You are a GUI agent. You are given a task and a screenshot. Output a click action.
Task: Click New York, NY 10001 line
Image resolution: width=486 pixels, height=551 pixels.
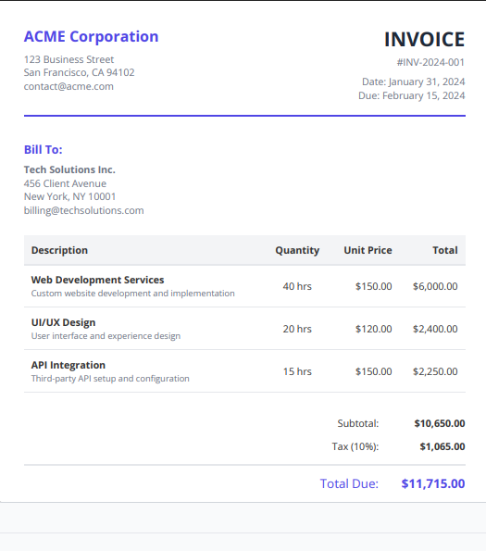(x=69, y=196)
